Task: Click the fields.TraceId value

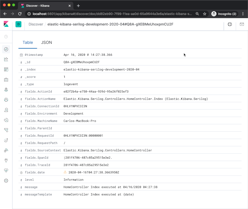Action: pyautogui.click(x=86, y=165)
